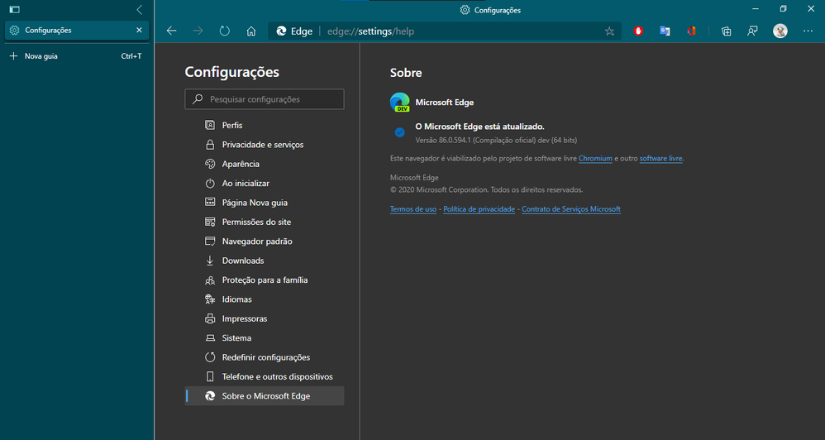
Task: Open Contrato de Serviços Microsoft link
Action: tap(571, 209)
